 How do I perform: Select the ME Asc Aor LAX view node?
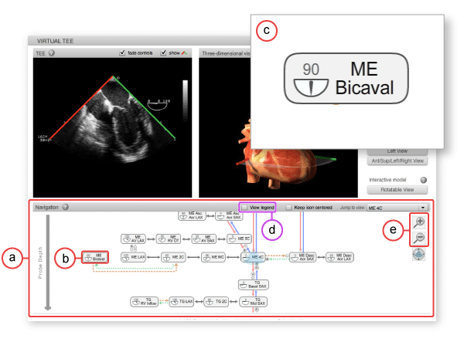pyautogui.click(x=192, y=215)
